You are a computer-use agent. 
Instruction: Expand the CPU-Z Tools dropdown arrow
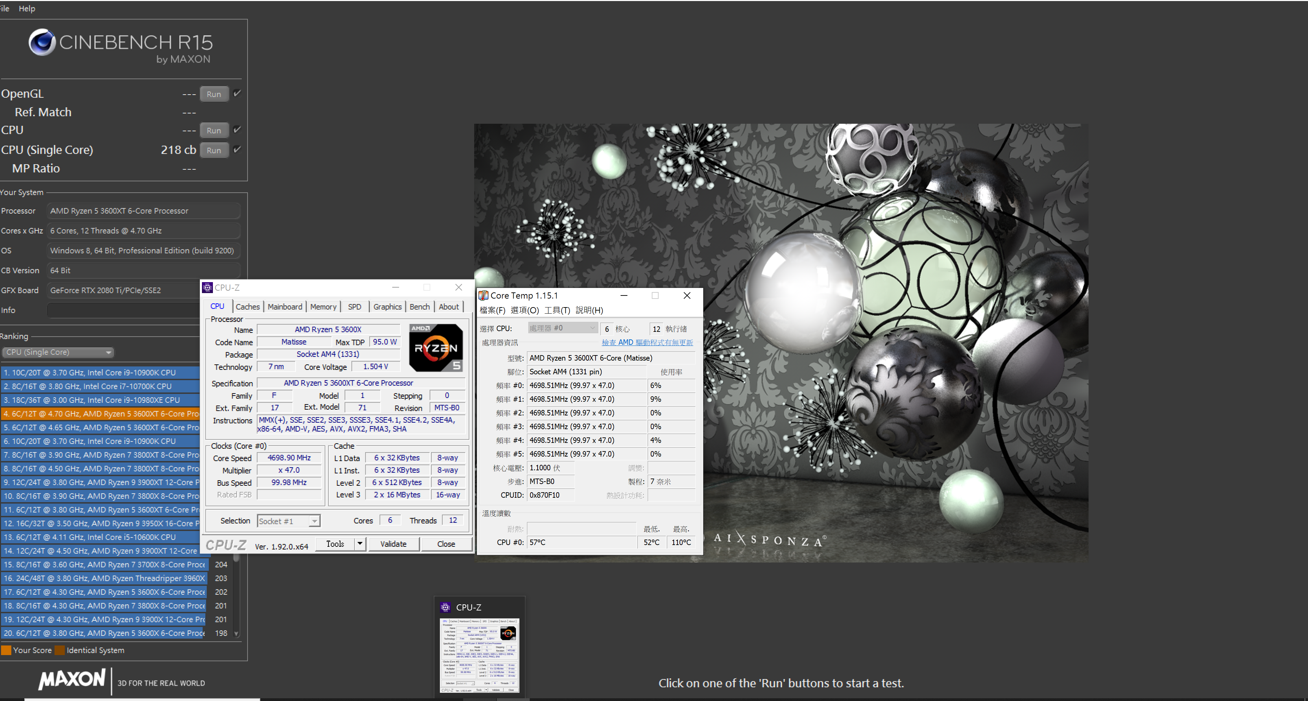[x=360, y=544]
